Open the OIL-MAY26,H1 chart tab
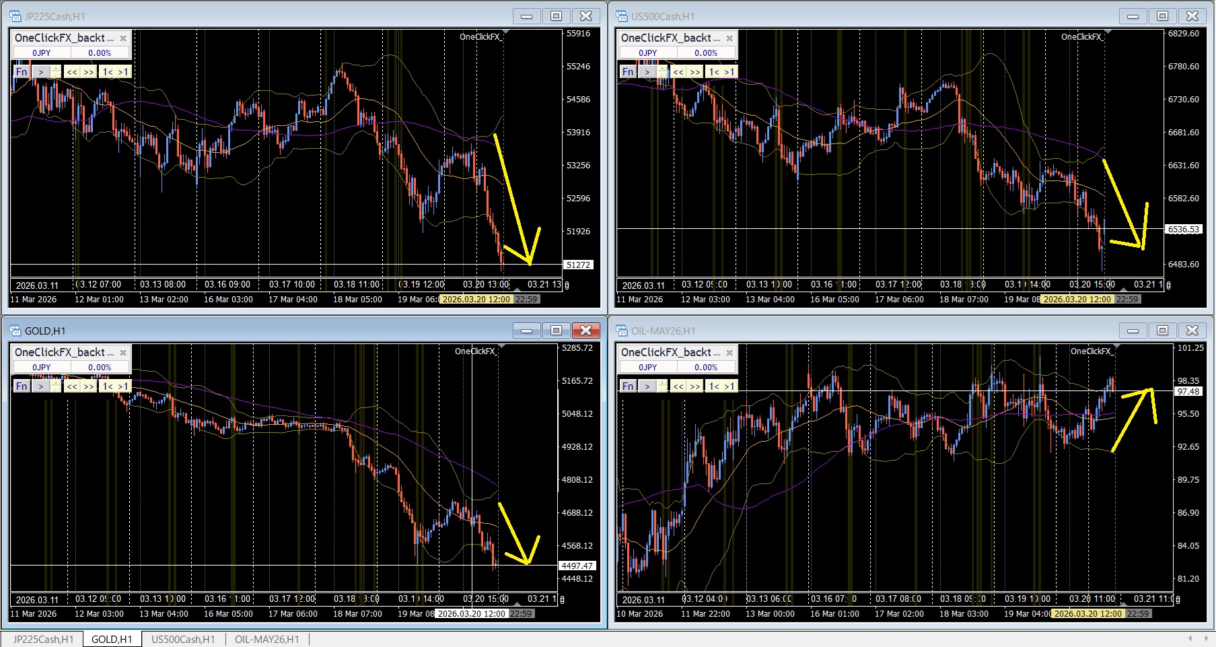 266,640
